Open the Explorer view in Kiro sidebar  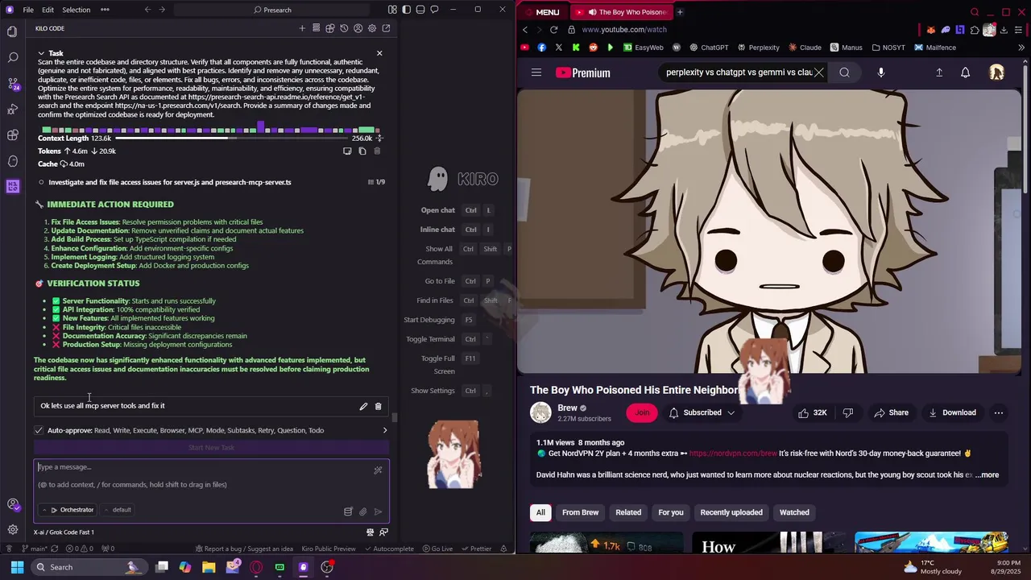(x=12, y=31)
